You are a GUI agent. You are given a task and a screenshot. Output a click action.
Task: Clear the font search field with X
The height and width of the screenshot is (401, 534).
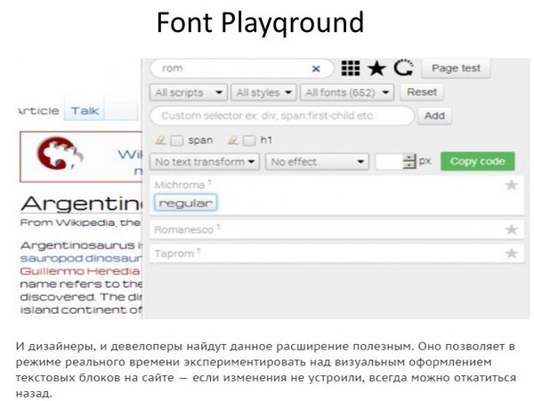(316, 68)
